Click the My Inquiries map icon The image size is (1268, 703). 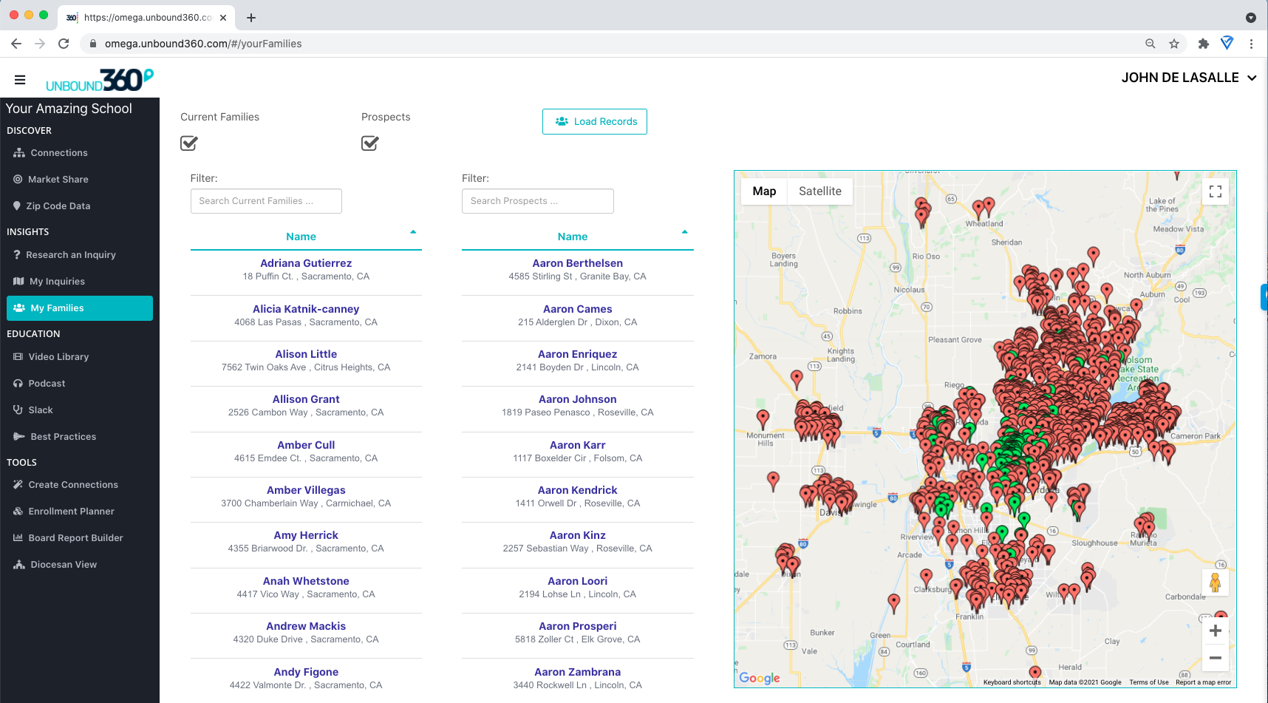click(x=18, y=282)
